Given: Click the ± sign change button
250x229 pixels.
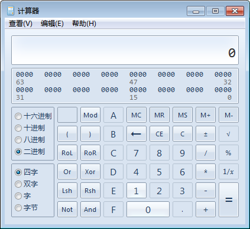Looking at the screenshot, I should coord(206,134).
